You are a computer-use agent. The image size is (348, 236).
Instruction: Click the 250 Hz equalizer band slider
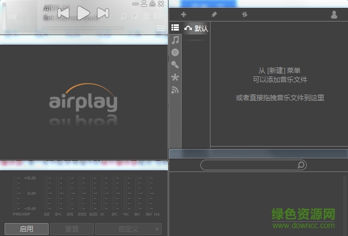(x=80, y=193)
